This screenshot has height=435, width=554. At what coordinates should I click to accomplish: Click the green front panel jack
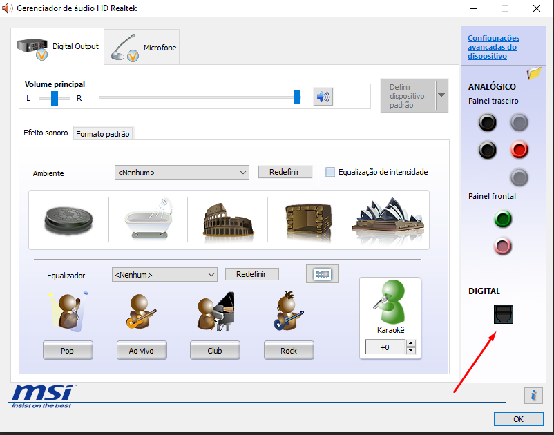(x=503, y=219)
